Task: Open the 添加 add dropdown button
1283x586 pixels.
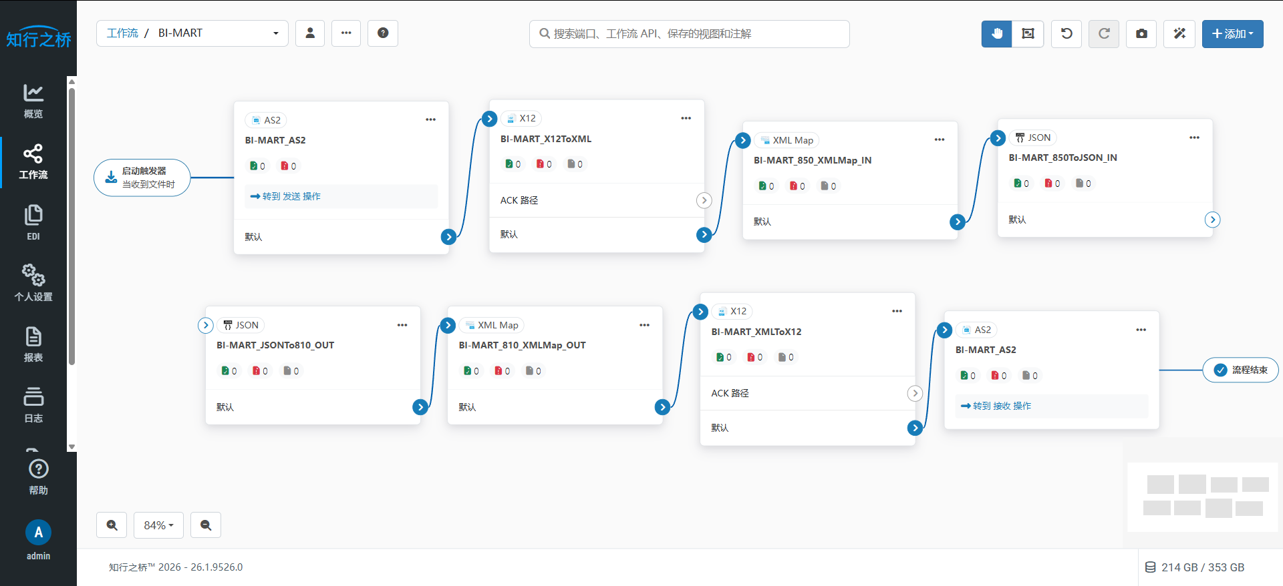Action: click(1232, 33)
